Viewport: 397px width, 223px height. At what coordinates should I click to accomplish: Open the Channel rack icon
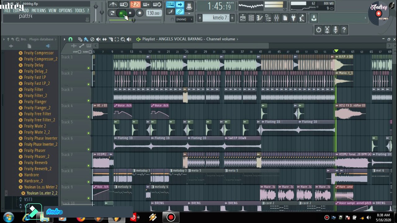point(251,18)
